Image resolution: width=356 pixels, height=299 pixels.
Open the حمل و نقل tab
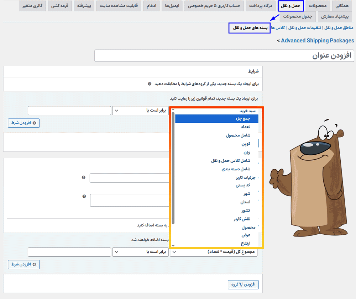[x=291, y=6]
